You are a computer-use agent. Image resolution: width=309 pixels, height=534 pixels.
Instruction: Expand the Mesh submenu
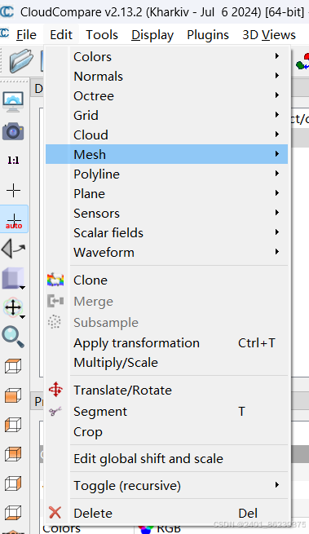(166, 154)
